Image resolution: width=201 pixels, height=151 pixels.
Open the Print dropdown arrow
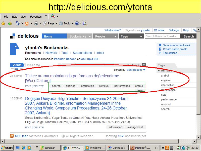pyautogui.click(x=41, y=23)
